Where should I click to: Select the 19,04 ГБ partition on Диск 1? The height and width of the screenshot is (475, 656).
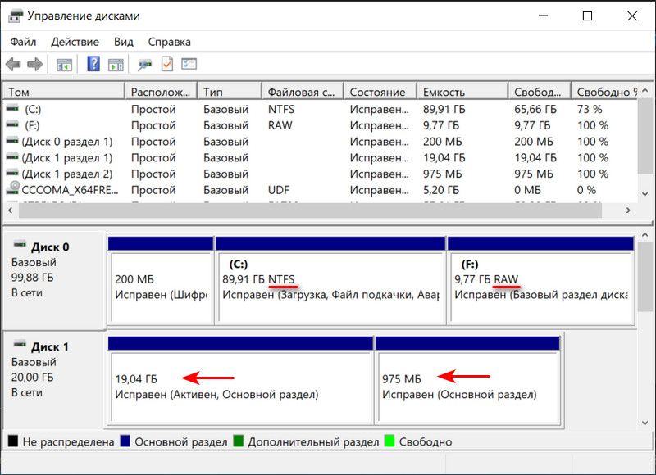point(239,385)
